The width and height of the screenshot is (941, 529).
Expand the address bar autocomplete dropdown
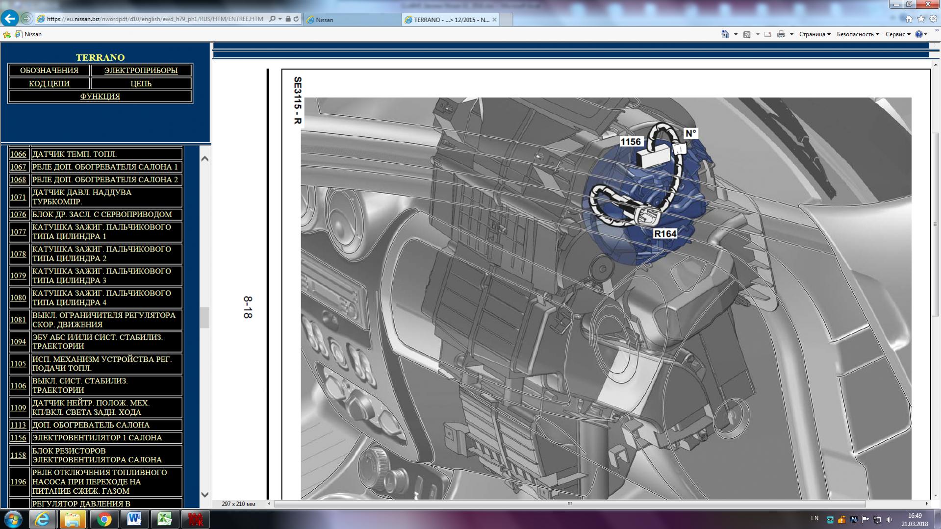280,19
